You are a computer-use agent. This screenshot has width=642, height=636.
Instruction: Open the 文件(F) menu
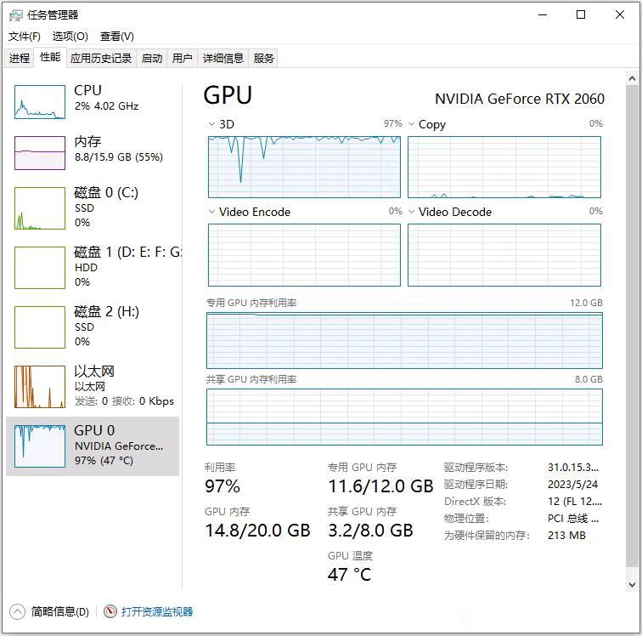click(24, 37)
